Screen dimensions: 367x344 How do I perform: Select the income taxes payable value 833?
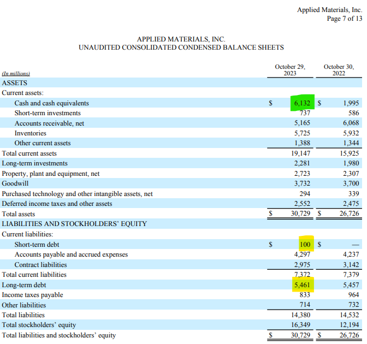coord(305,295)
